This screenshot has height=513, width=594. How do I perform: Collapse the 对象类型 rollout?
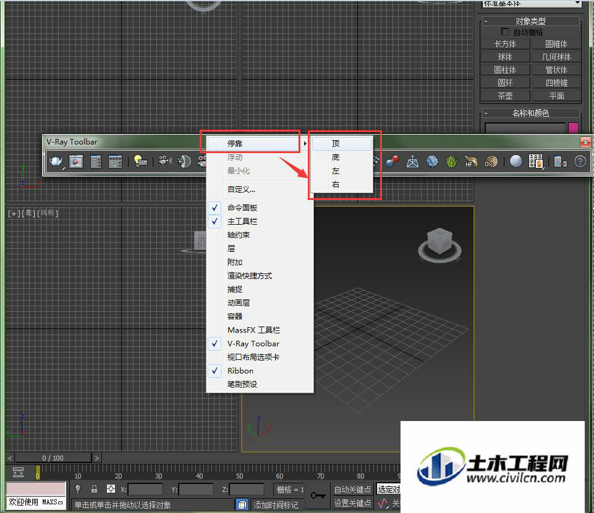(530, 21)
